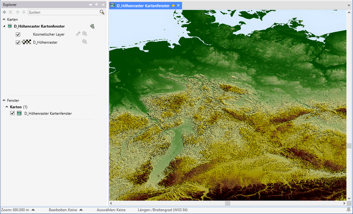Click the Auswählen: Keine status item
This screenshot has width=353, height=214.
coord(111,210)
